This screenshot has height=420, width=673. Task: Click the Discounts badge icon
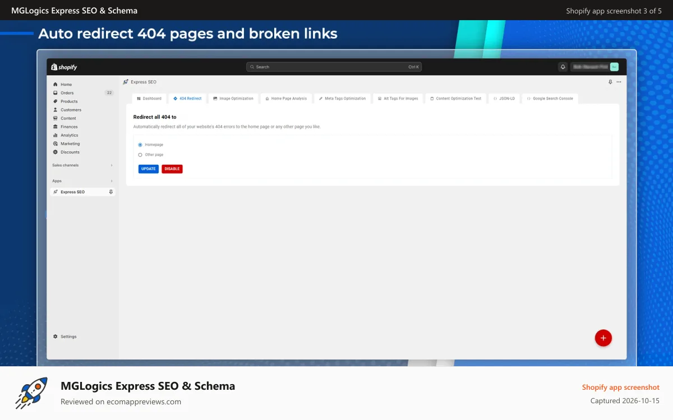[x=56, y=152]
